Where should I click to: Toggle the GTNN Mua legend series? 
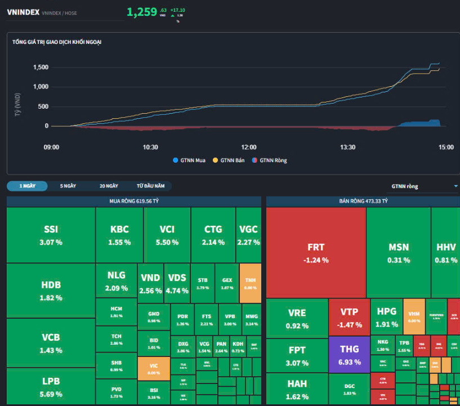coord(189,160)
